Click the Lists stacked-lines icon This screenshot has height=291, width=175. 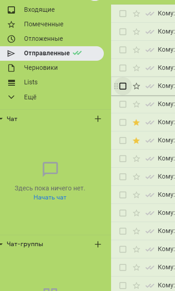click(x=11, y=82)
